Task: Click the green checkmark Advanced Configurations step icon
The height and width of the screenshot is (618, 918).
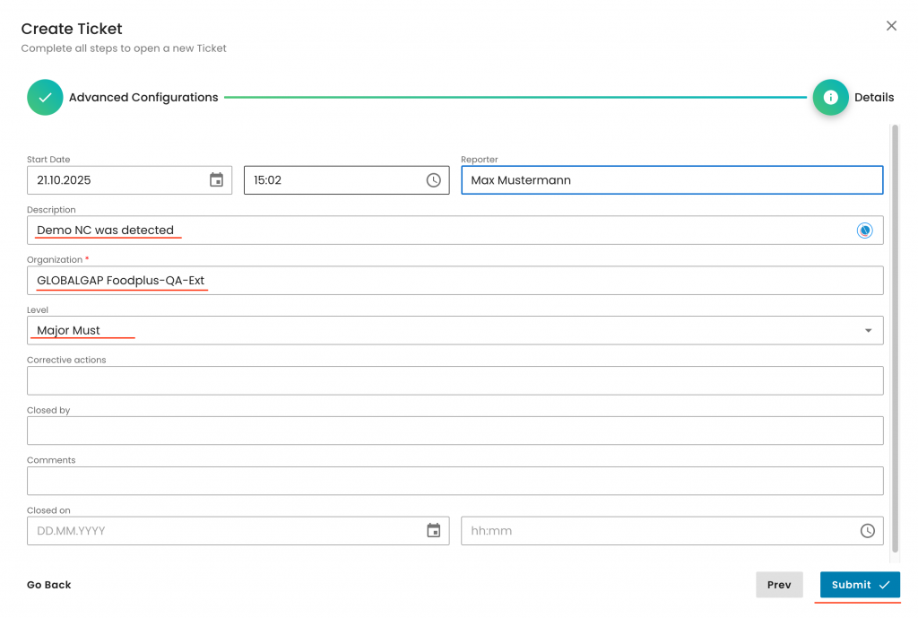Action: 45,98
